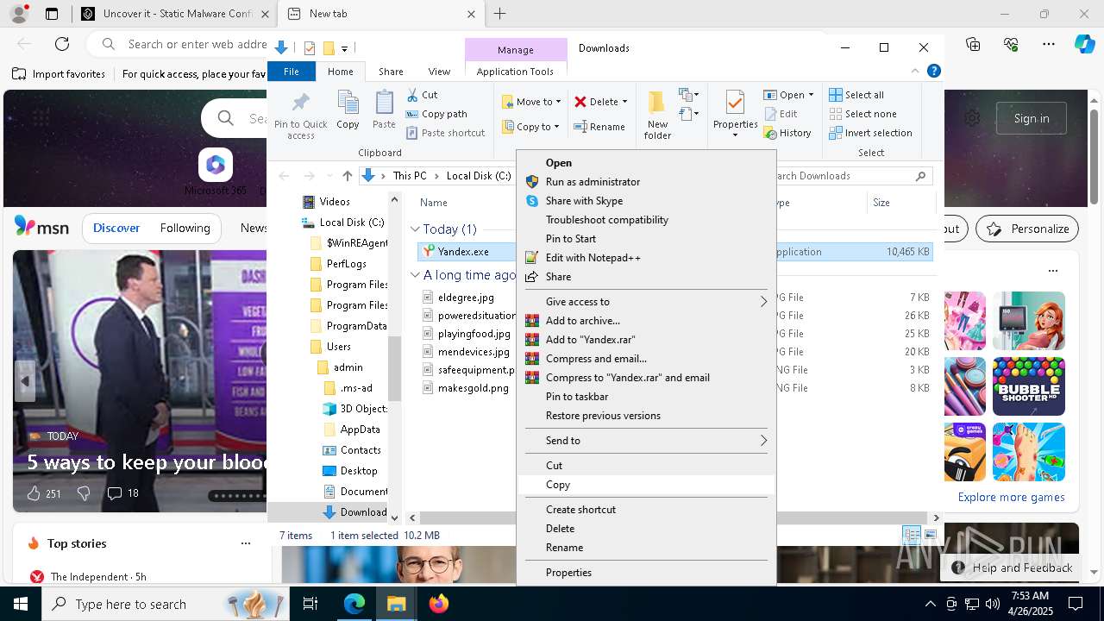The image size is (1104, 621).
Task: Click the Explorer help question icon
Action: pos(933,72)
